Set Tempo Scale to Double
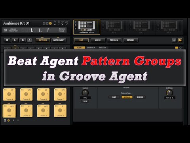 [140, 97]
